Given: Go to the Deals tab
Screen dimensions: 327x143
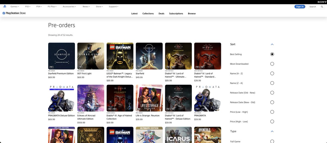Looking at the screenshot, I should pos(161,14).
